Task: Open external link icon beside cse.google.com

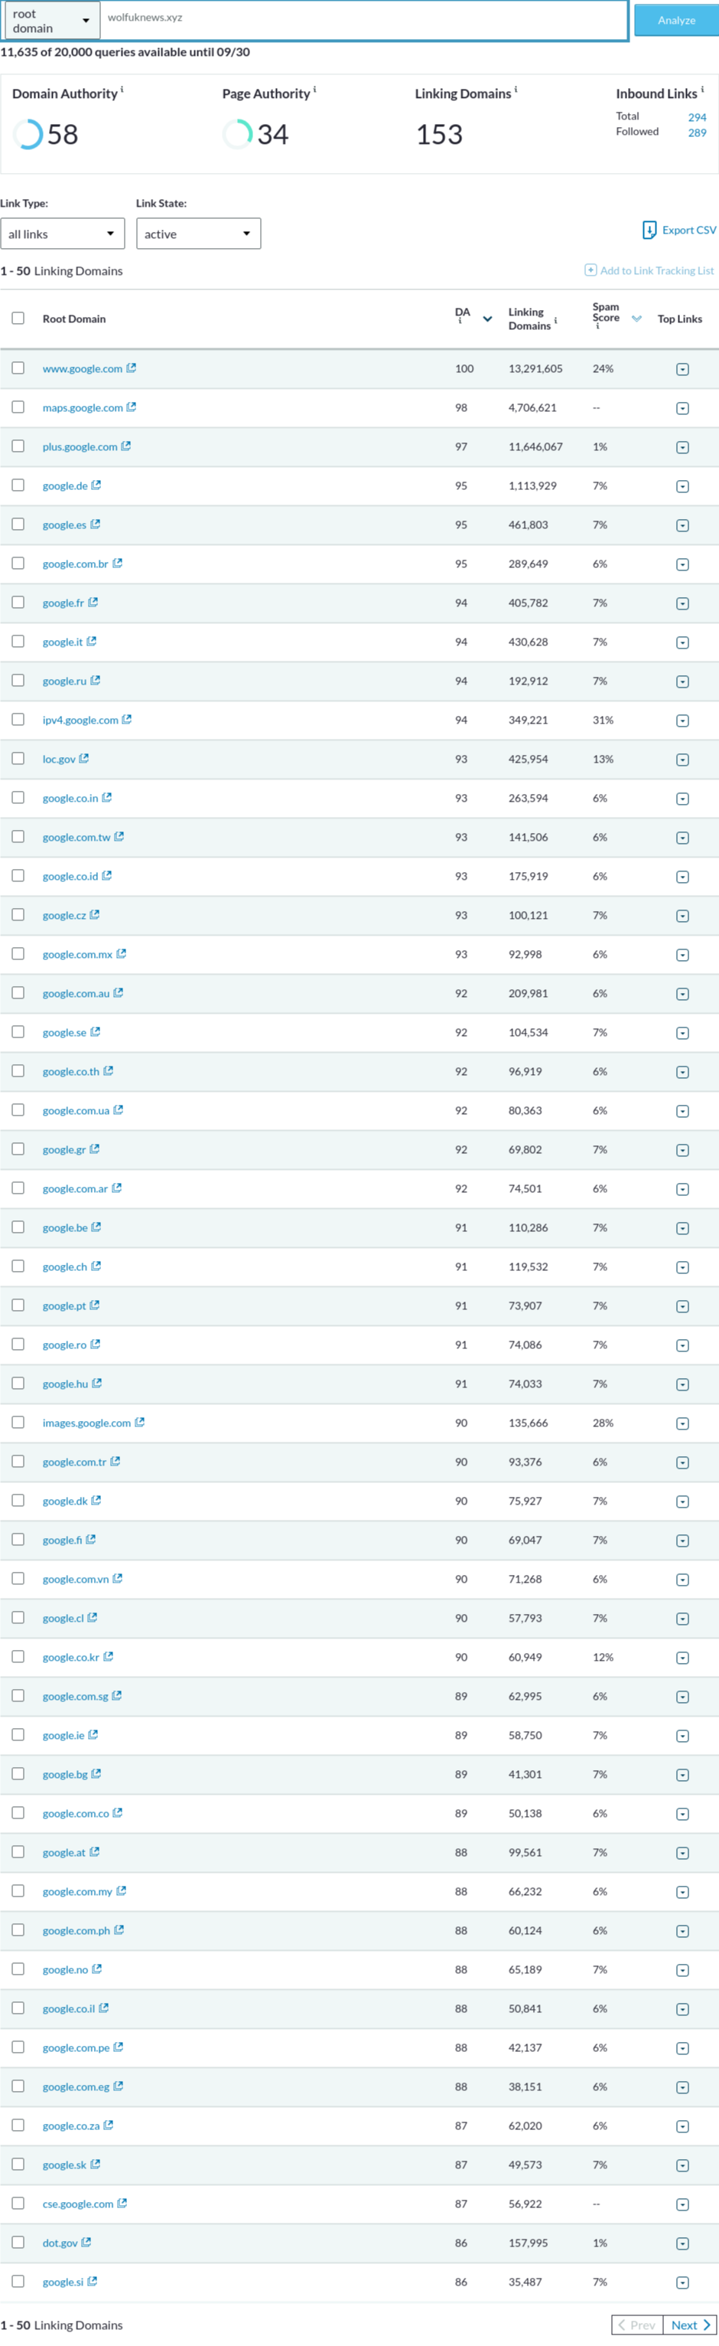Action: (x=122, y=2203)
